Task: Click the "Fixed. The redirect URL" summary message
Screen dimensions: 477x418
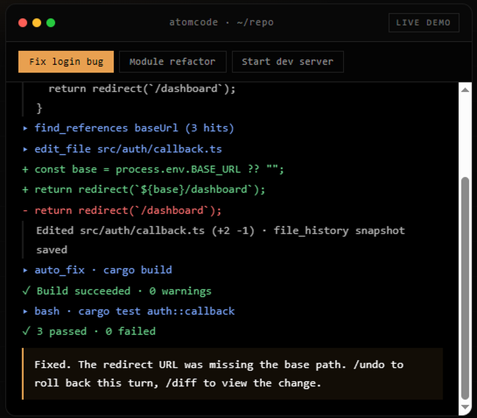Action: pyautogui.click(x=233, y=374)
